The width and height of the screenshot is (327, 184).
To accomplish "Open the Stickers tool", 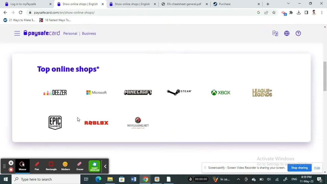I will click(65, 166).
